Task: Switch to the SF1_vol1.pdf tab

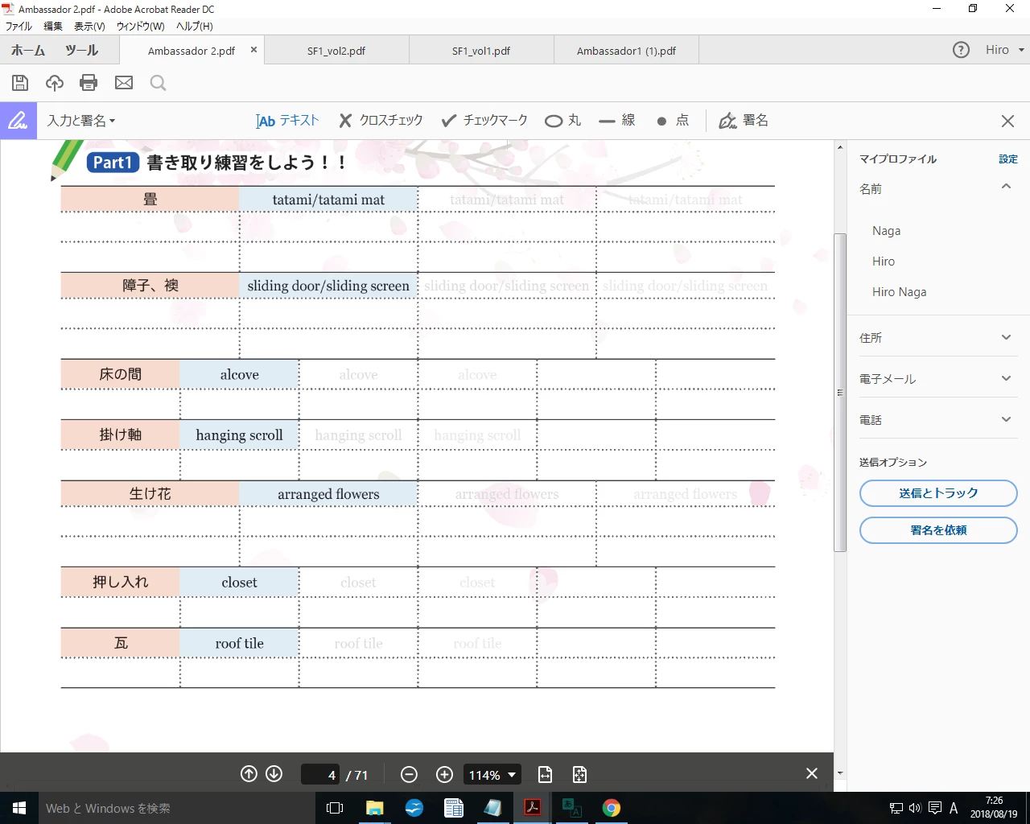Action: click(x=481, y=51)
